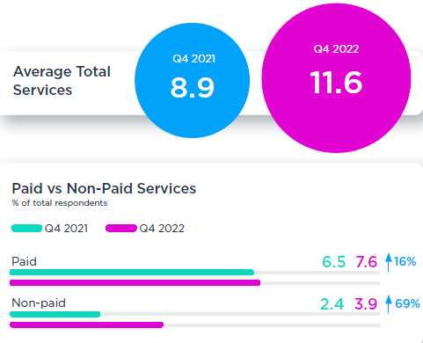Click the magenta Non-paid bar

(87, 325)
